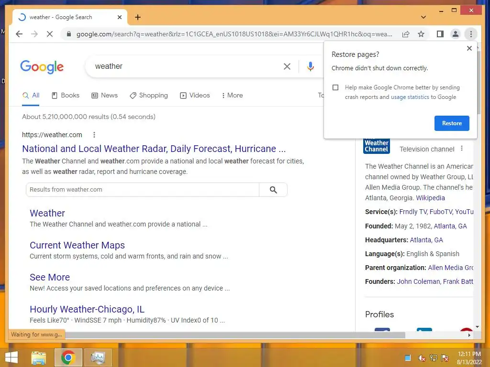This screenshot has height=367, width=490.
Task: Click the horizontal scrollbar thumb
Action: 235,335
